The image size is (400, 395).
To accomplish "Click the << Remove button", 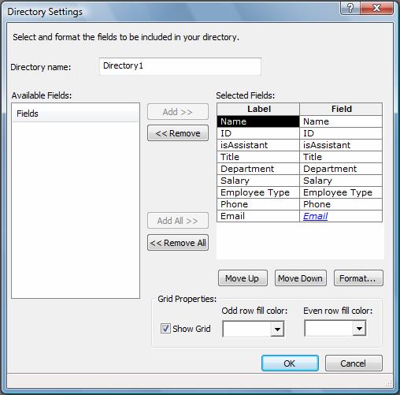I will (x=178, y=133).
